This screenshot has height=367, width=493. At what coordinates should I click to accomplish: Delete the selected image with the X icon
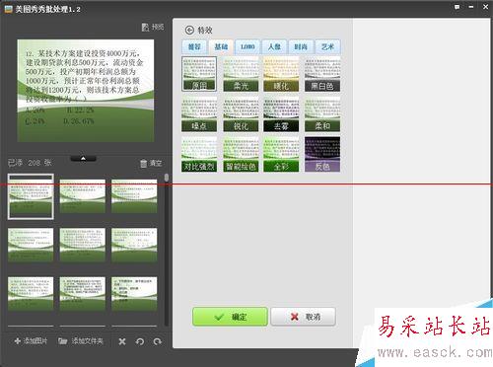(x=122, y=341)
